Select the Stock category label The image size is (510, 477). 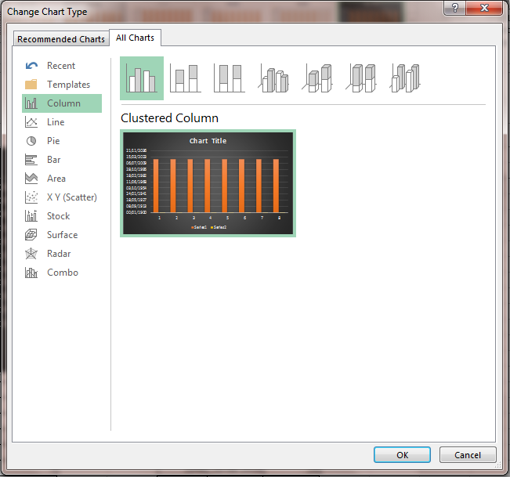pos(59,216)
